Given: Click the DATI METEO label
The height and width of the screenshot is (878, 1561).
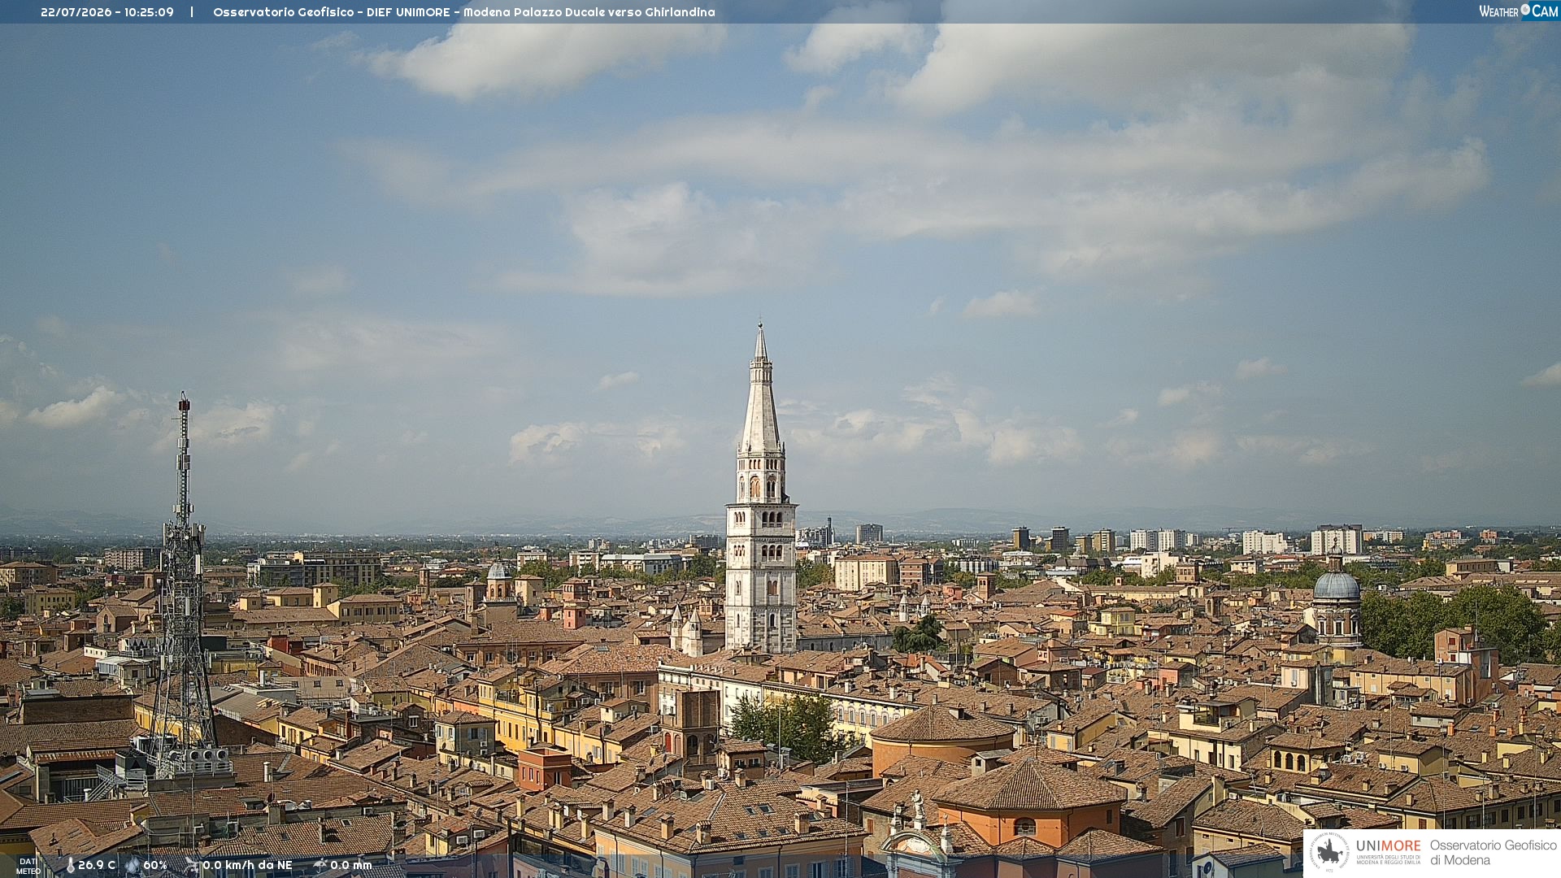Looking at the screenshot, I should coord(28,867).
